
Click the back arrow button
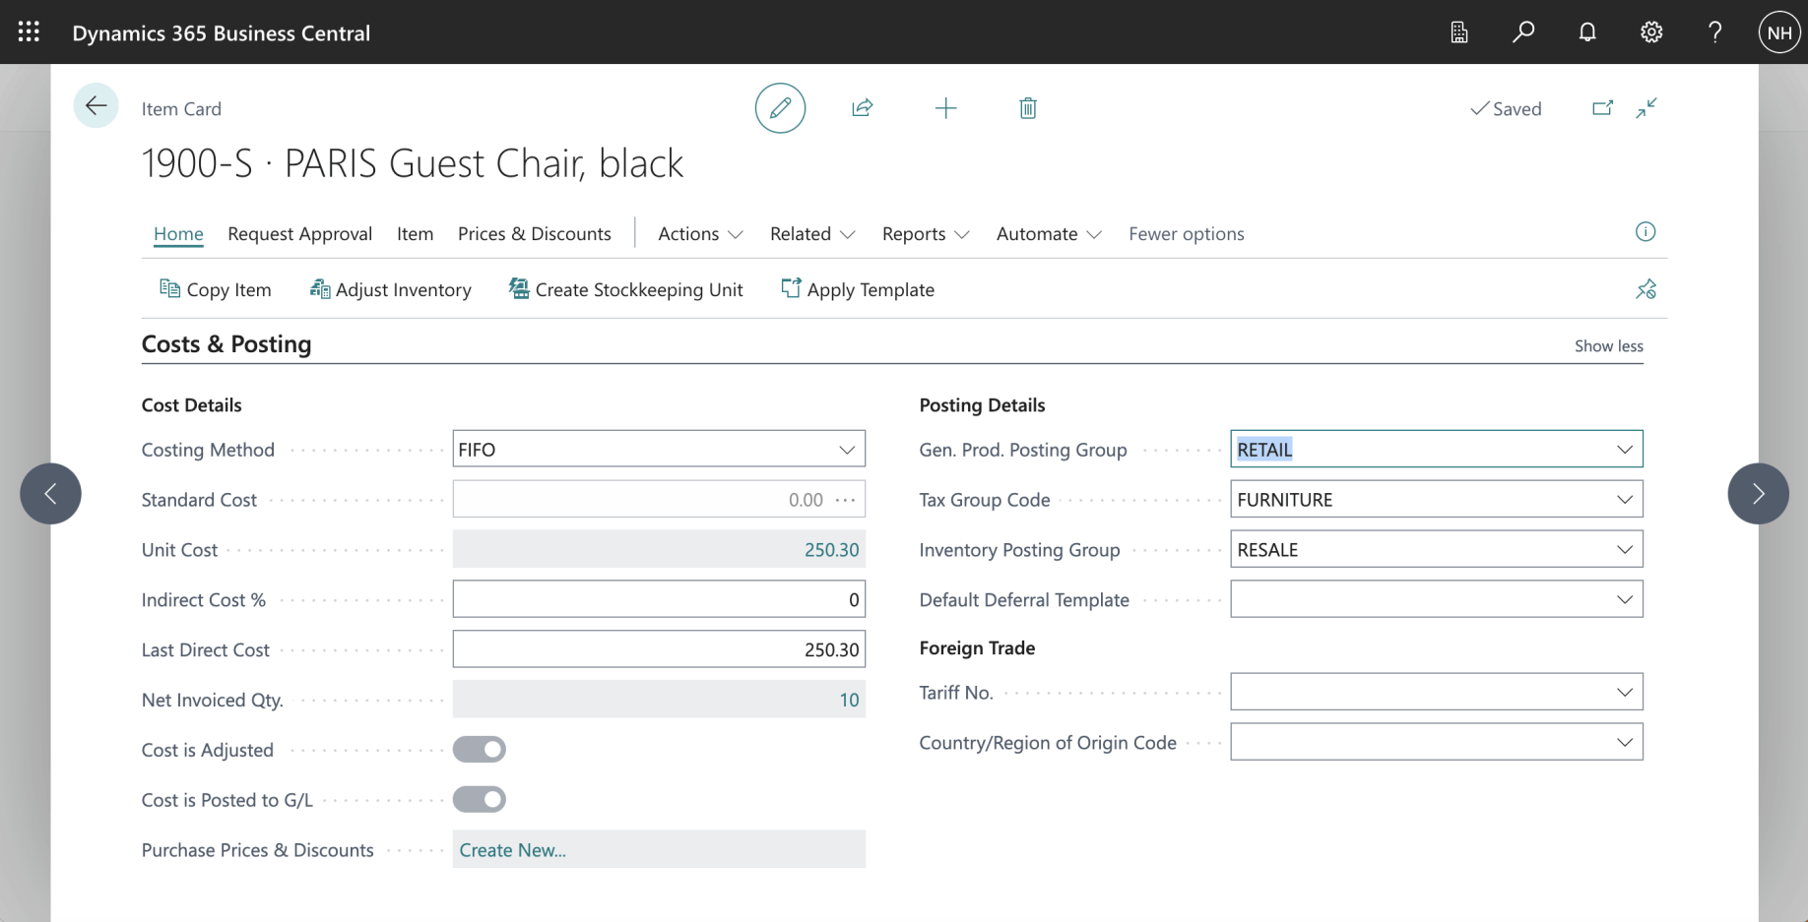click(96, 106)
